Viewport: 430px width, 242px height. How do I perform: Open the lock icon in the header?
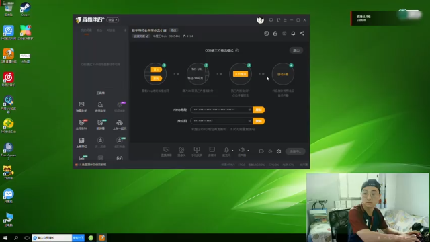275,33
